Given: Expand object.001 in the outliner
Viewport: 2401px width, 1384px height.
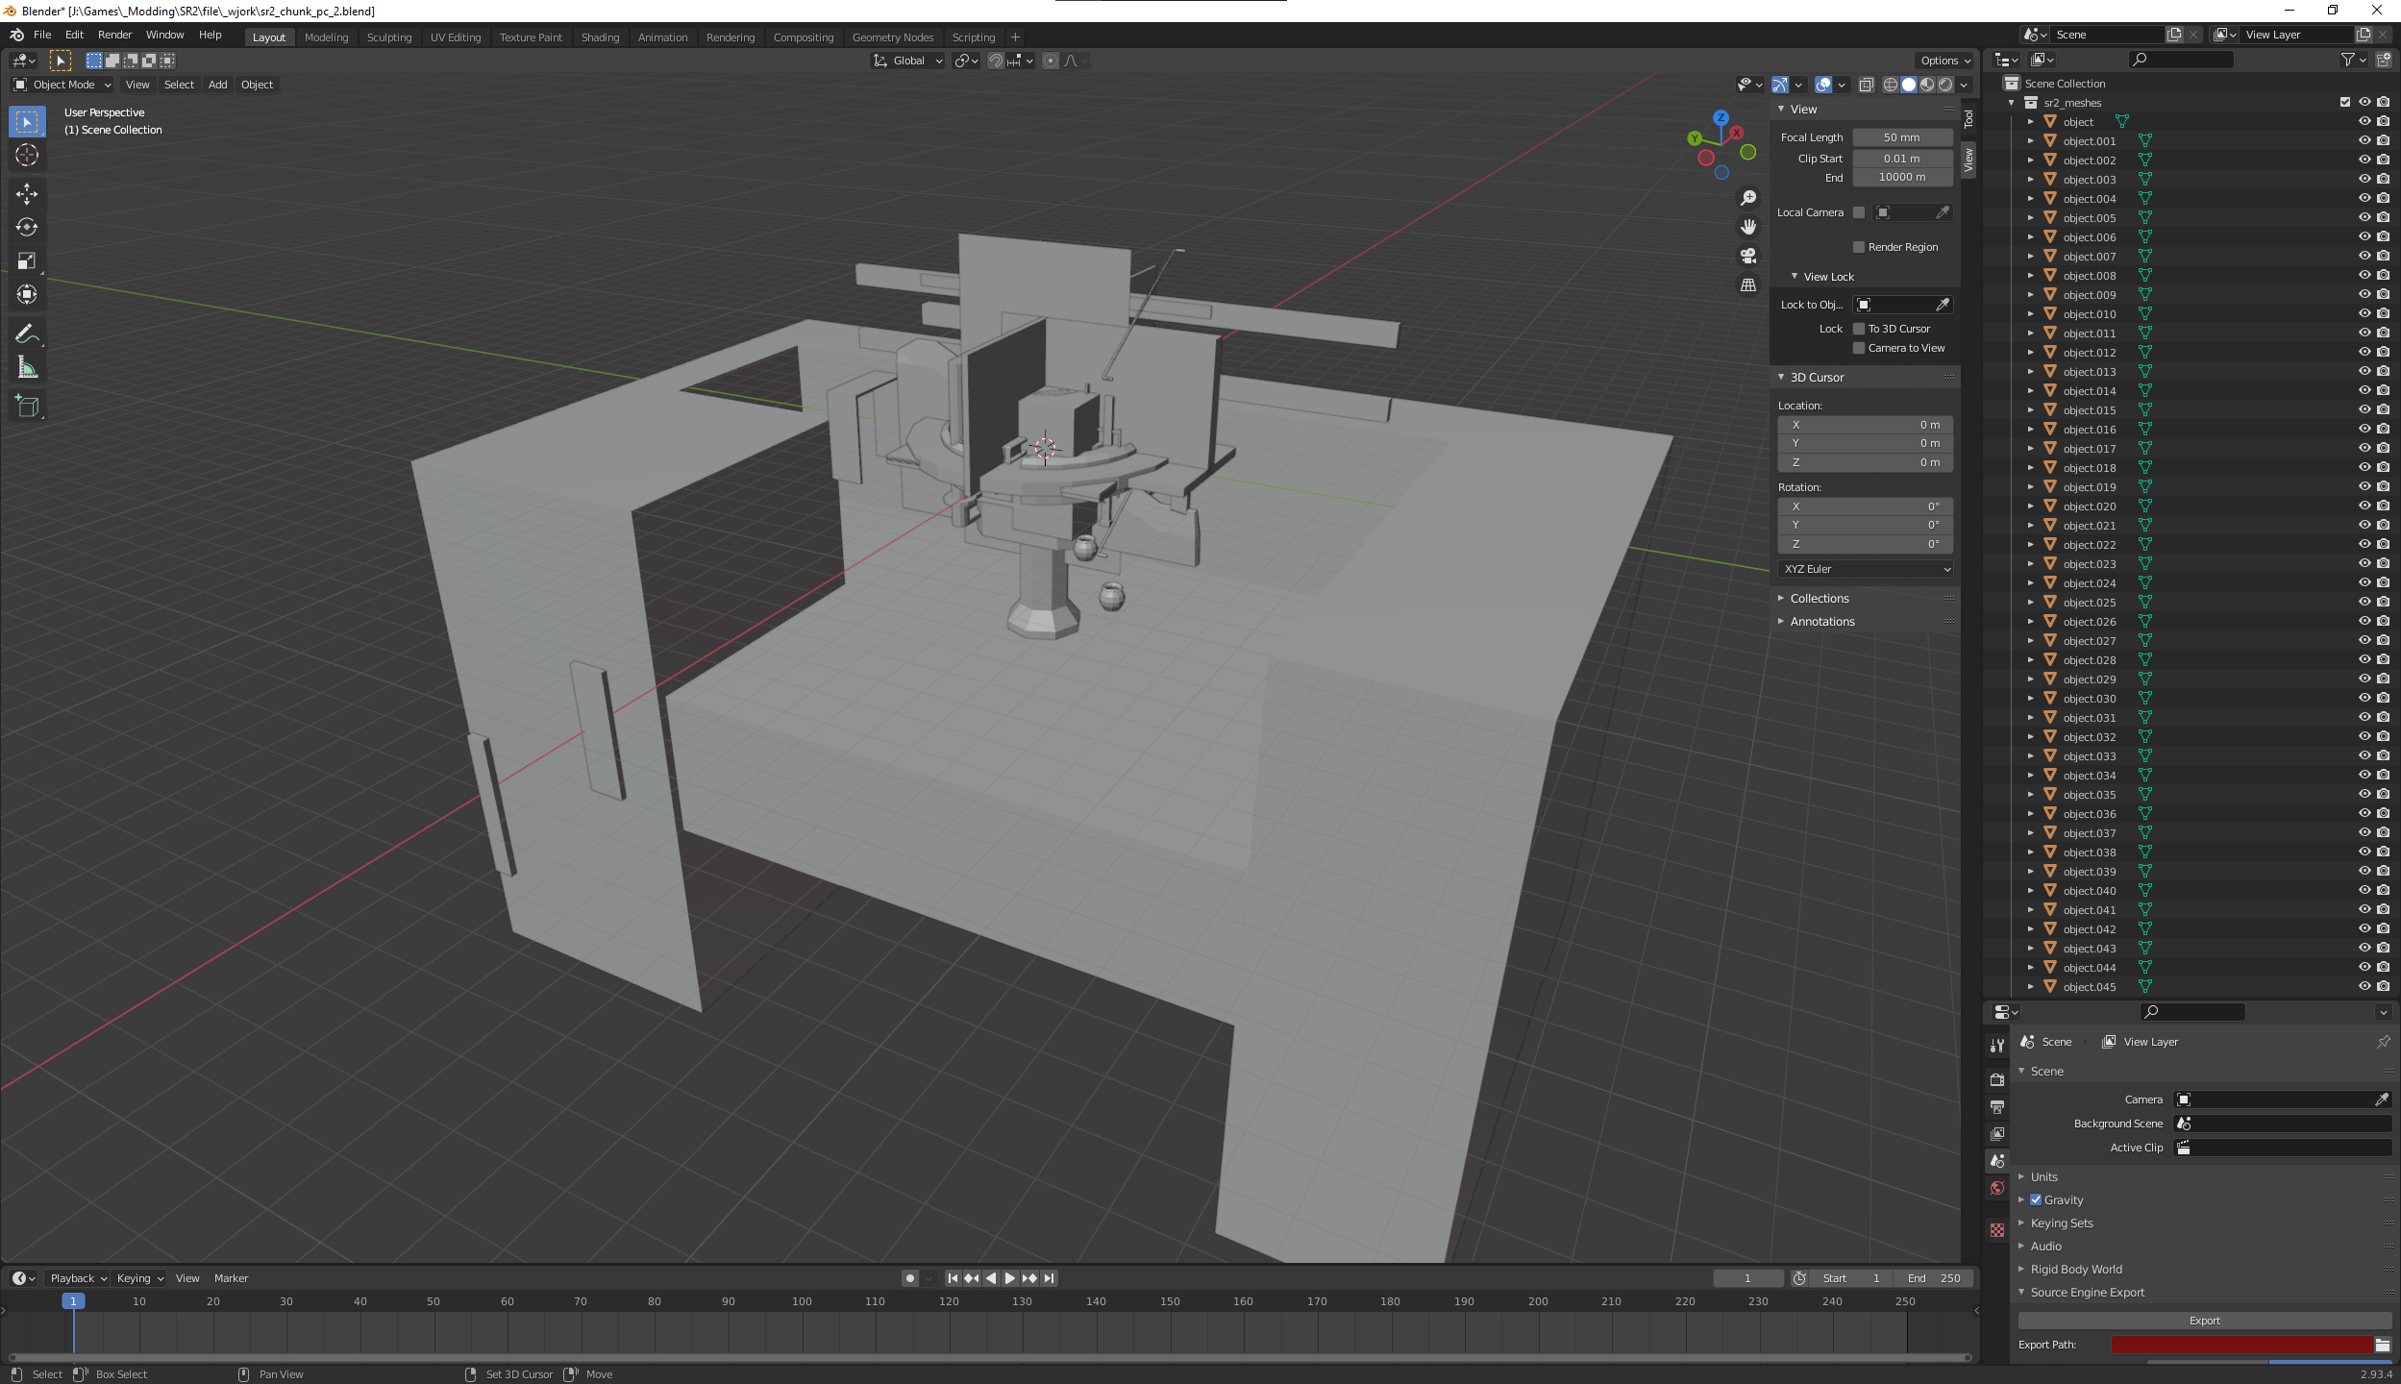Looking at the screenshot, I should point(2031,141).
